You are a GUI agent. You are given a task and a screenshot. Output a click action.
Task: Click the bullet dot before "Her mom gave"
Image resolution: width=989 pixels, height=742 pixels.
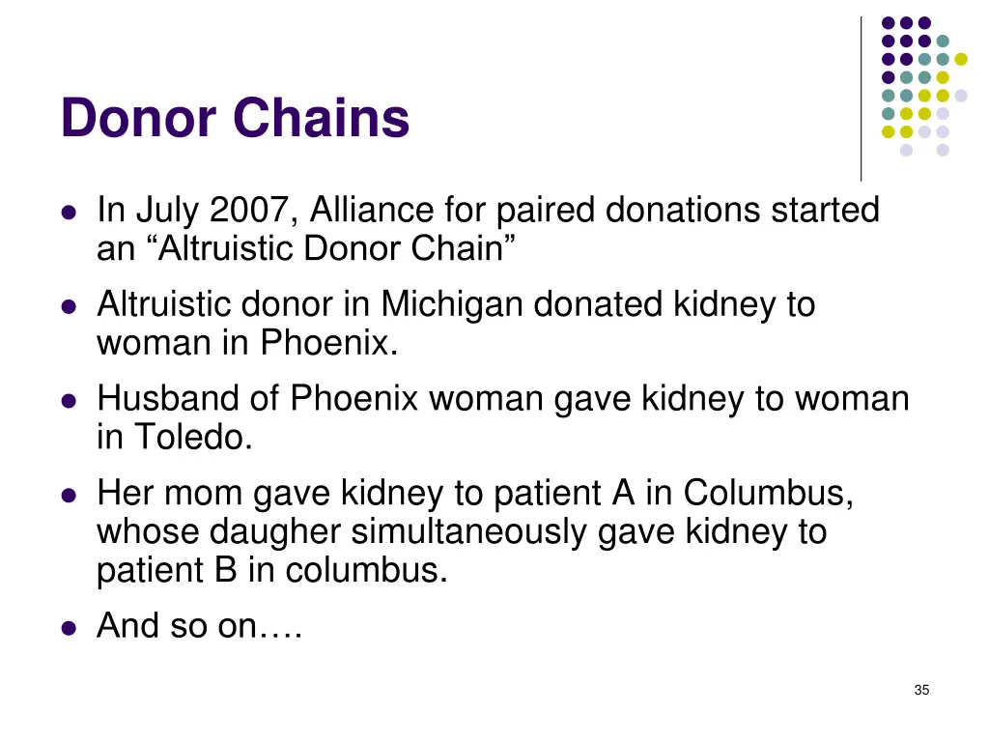pos(68,497)
